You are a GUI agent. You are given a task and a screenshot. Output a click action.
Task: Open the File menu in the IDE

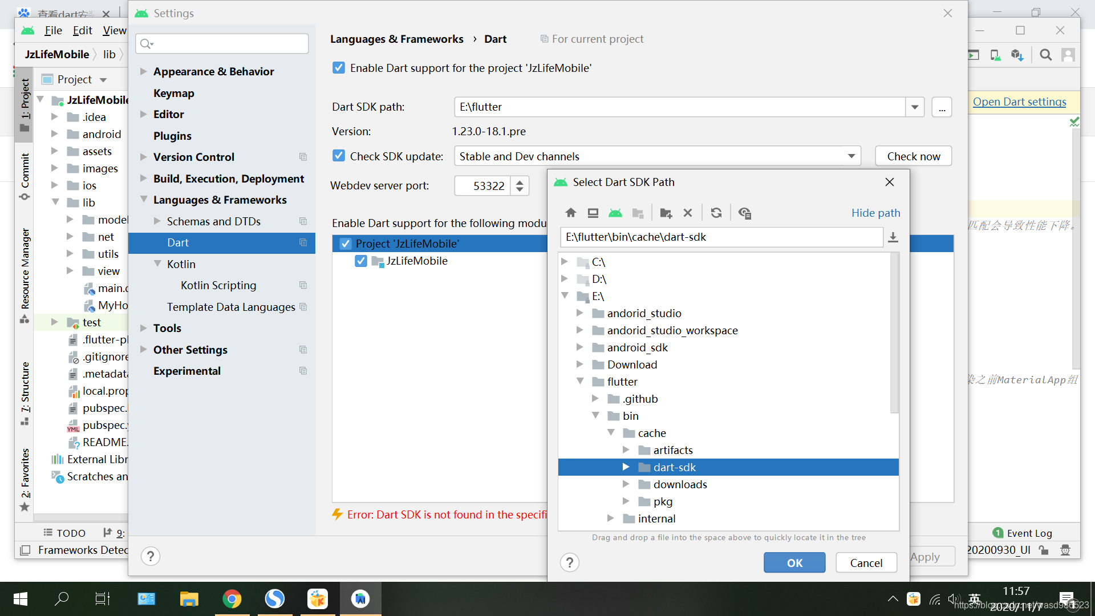click(x=53, y=30)
